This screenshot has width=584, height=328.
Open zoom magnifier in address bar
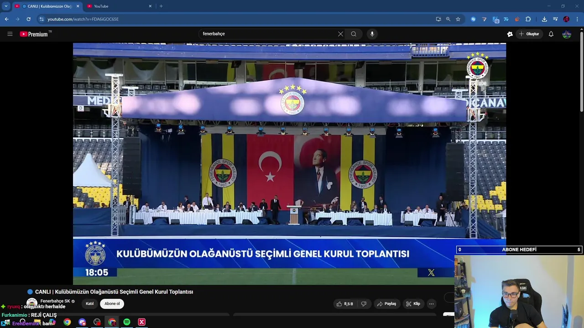tap(448, 19)
